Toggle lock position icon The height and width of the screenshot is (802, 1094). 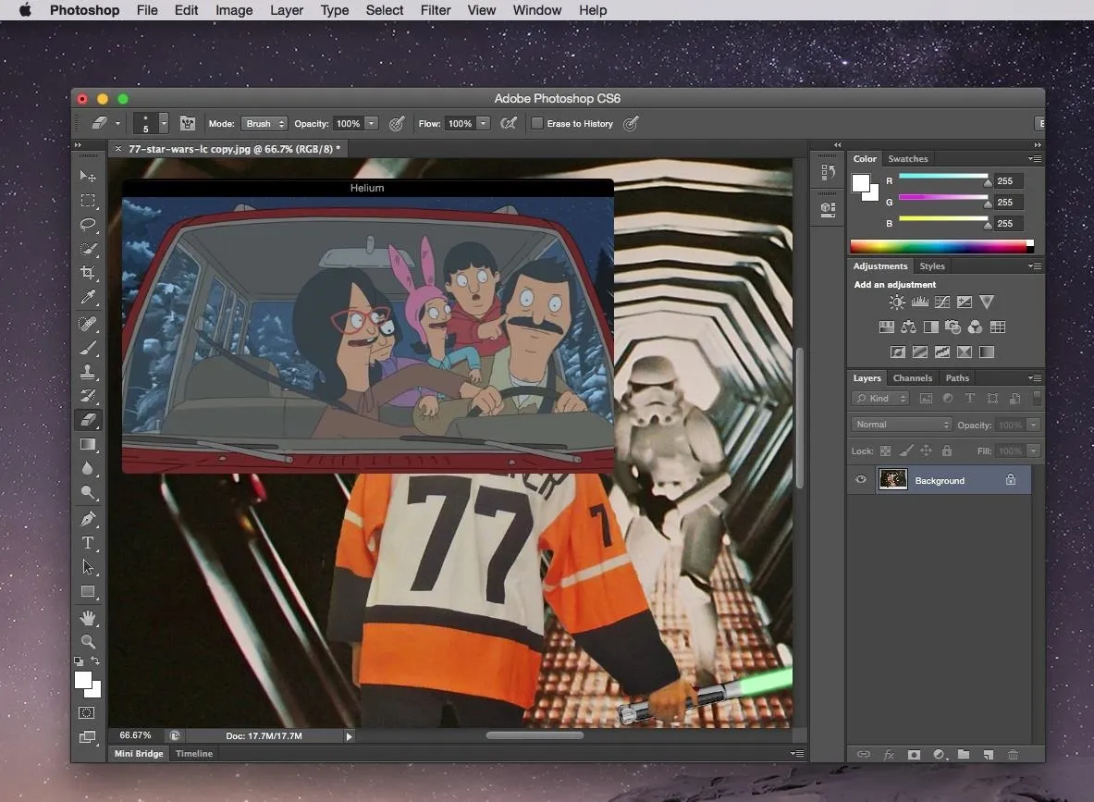click(x=926, y=450)
